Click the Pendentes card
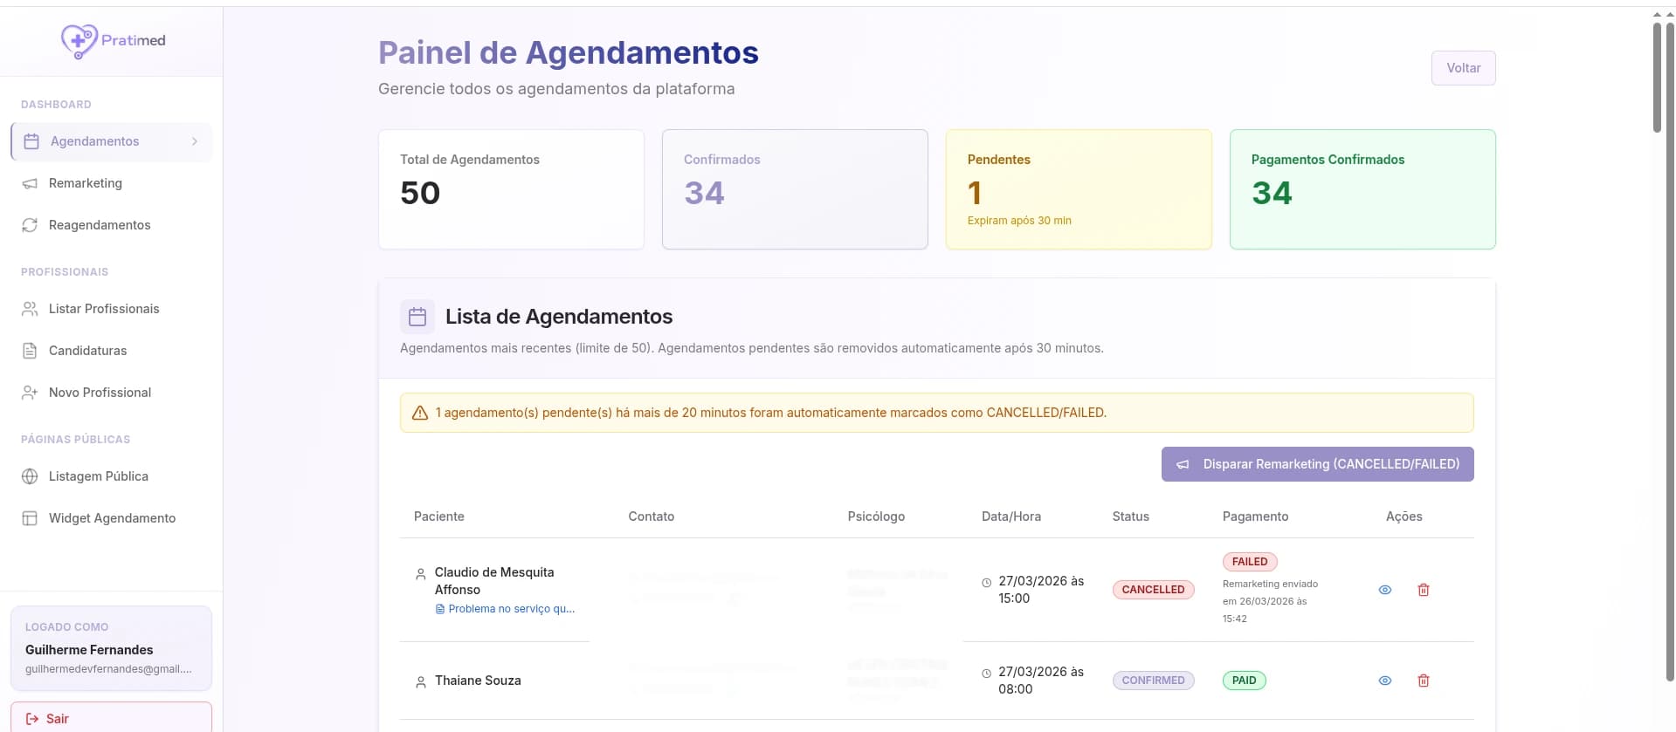 point(1079,189)
